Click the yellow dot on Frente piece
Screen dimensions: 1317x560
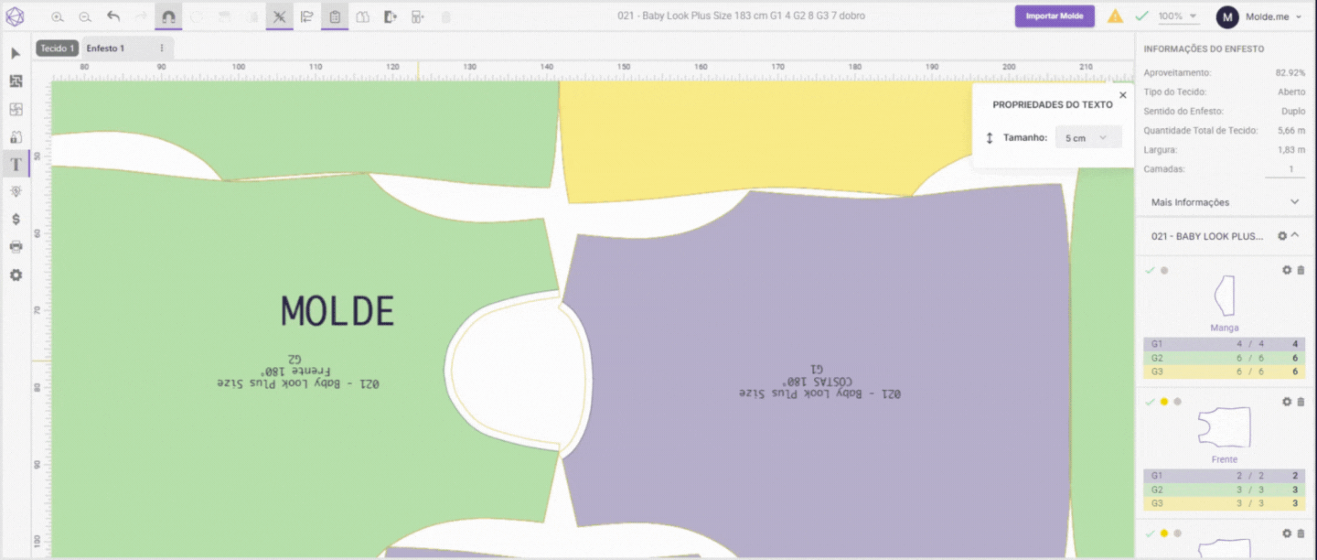pos(1163,402)
